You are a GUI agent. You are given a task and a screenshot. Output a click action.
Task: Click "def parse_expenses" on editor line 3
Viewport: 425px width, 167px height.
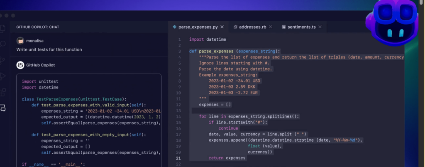click(211, 51)
